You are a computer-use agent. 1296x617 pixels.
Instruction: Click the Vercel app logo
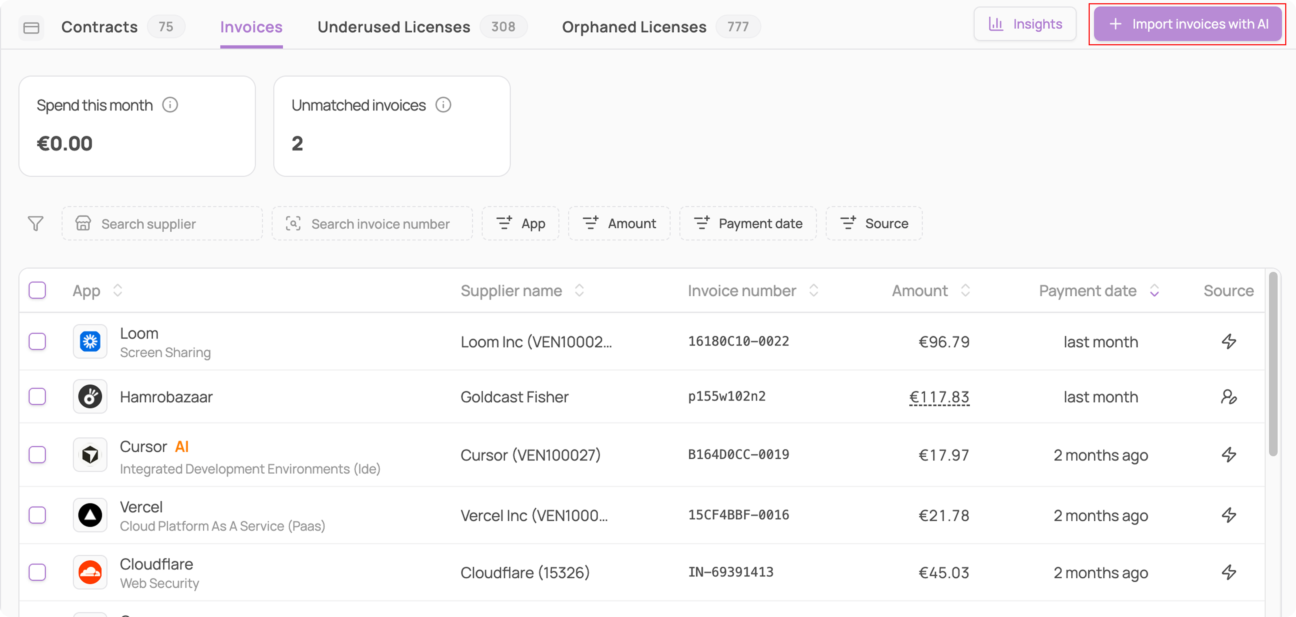(x=90, y=515)
